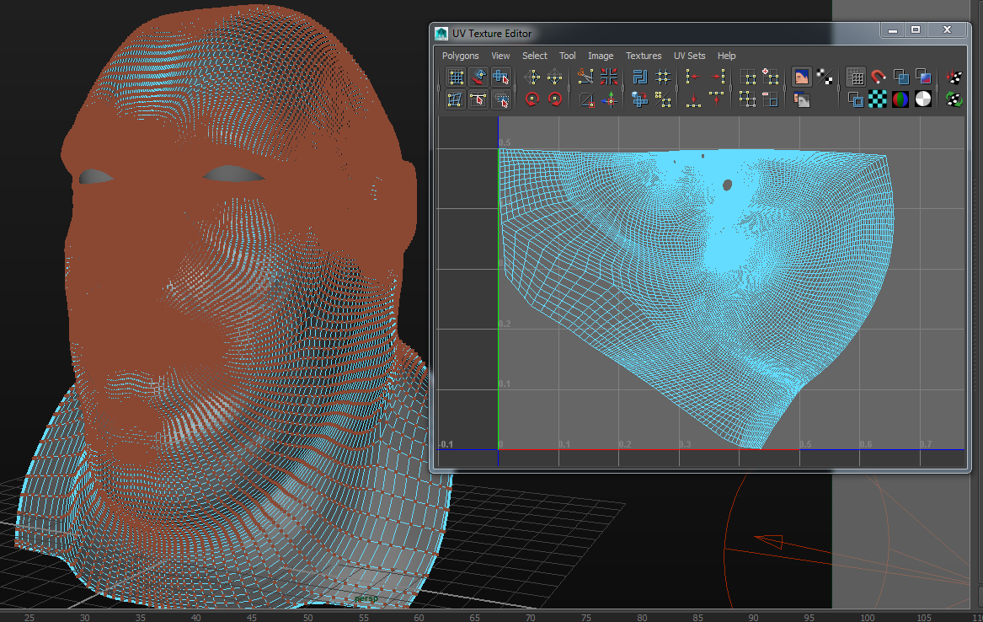
Task: Click the sew UVs red arrows icon
Action: click(x=609, y=78)
